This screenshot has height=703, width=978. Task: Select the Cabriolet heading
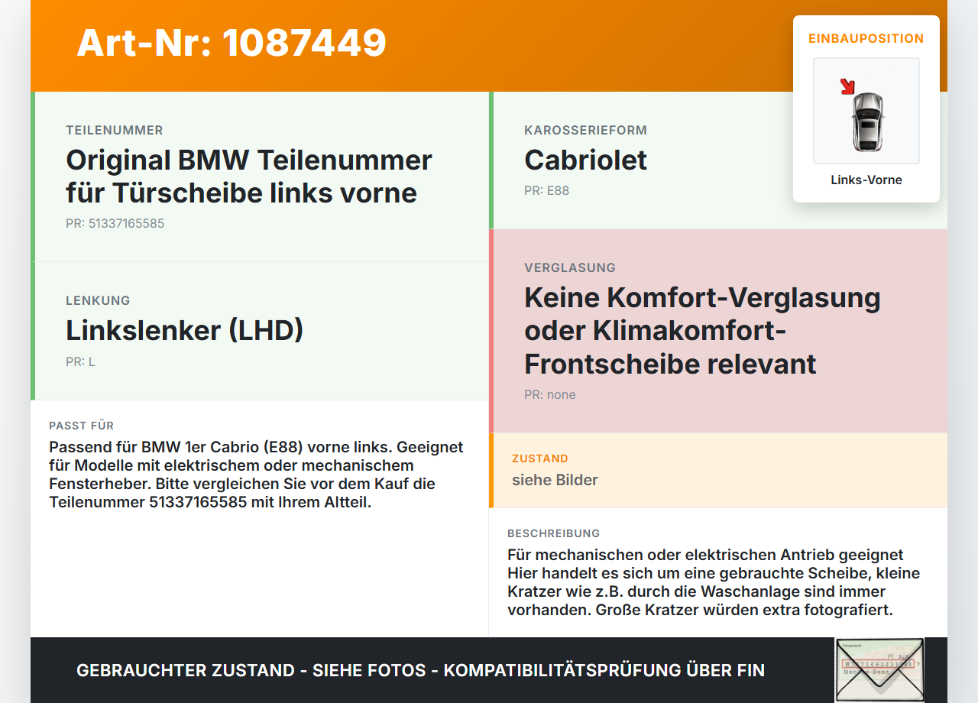[x=586, y=160]
